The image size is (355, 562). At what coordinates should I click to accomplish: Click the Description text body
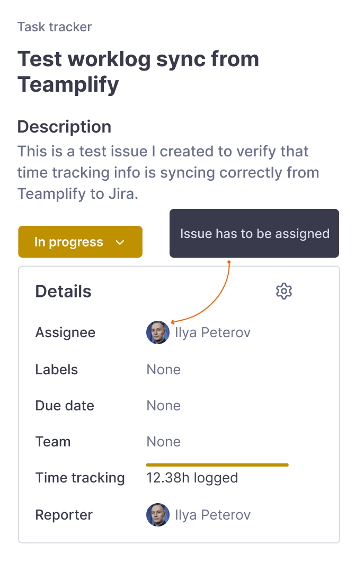coord(168,172)
